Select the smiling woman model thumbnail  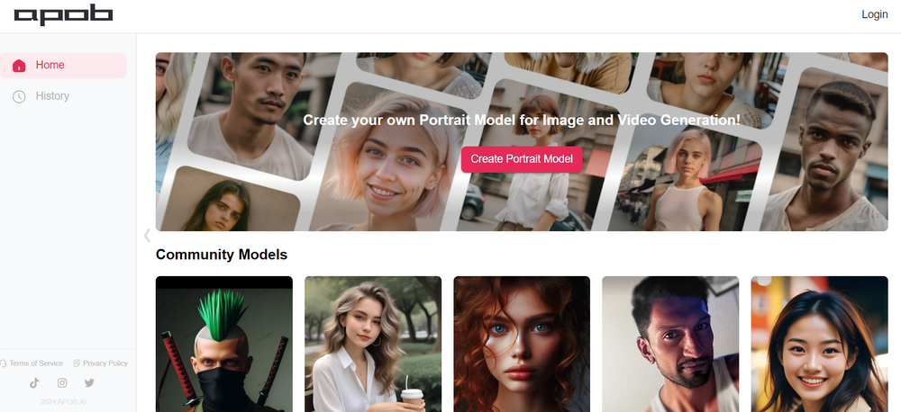tap(819, 345)
